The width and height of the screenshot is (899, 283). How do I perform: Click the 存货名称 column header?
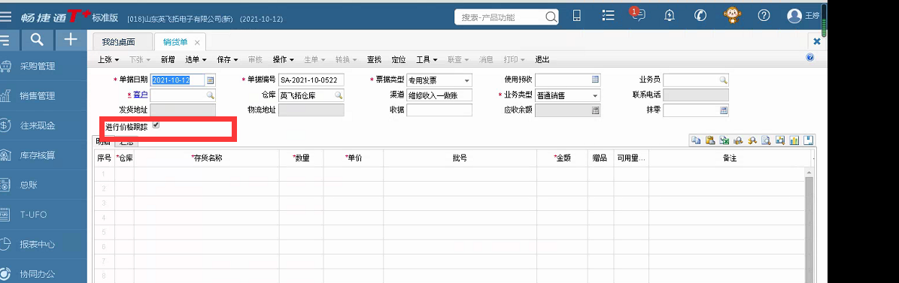point(206,158)
